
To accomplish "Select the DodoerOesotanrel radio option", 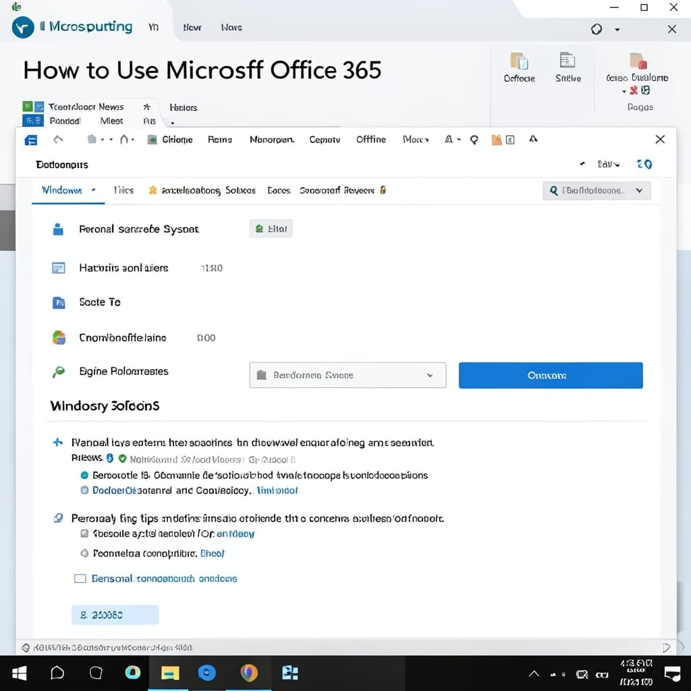I will click(84, 490).
